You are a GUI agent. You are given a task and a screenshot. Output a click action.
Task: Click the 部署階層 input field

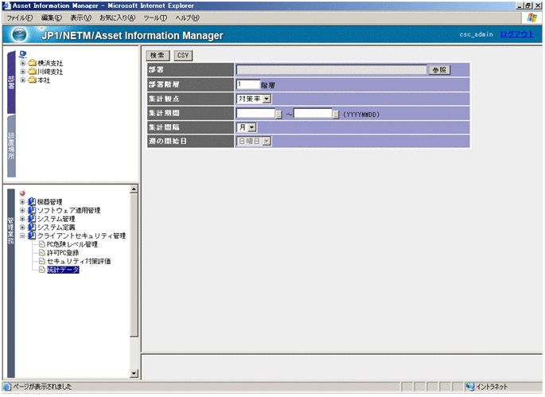pos(248,84)
